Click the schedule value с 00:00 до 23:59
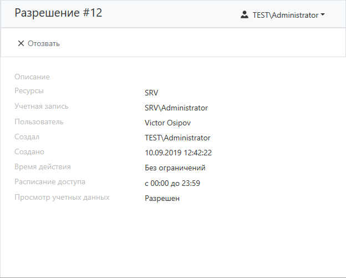346x278 pixels. click(x=172, y=183)
